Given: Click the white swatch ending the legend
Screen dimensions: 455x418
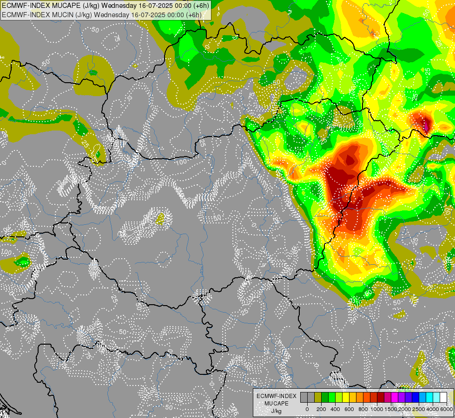Looking at the screenshot, I should (444, 397).
